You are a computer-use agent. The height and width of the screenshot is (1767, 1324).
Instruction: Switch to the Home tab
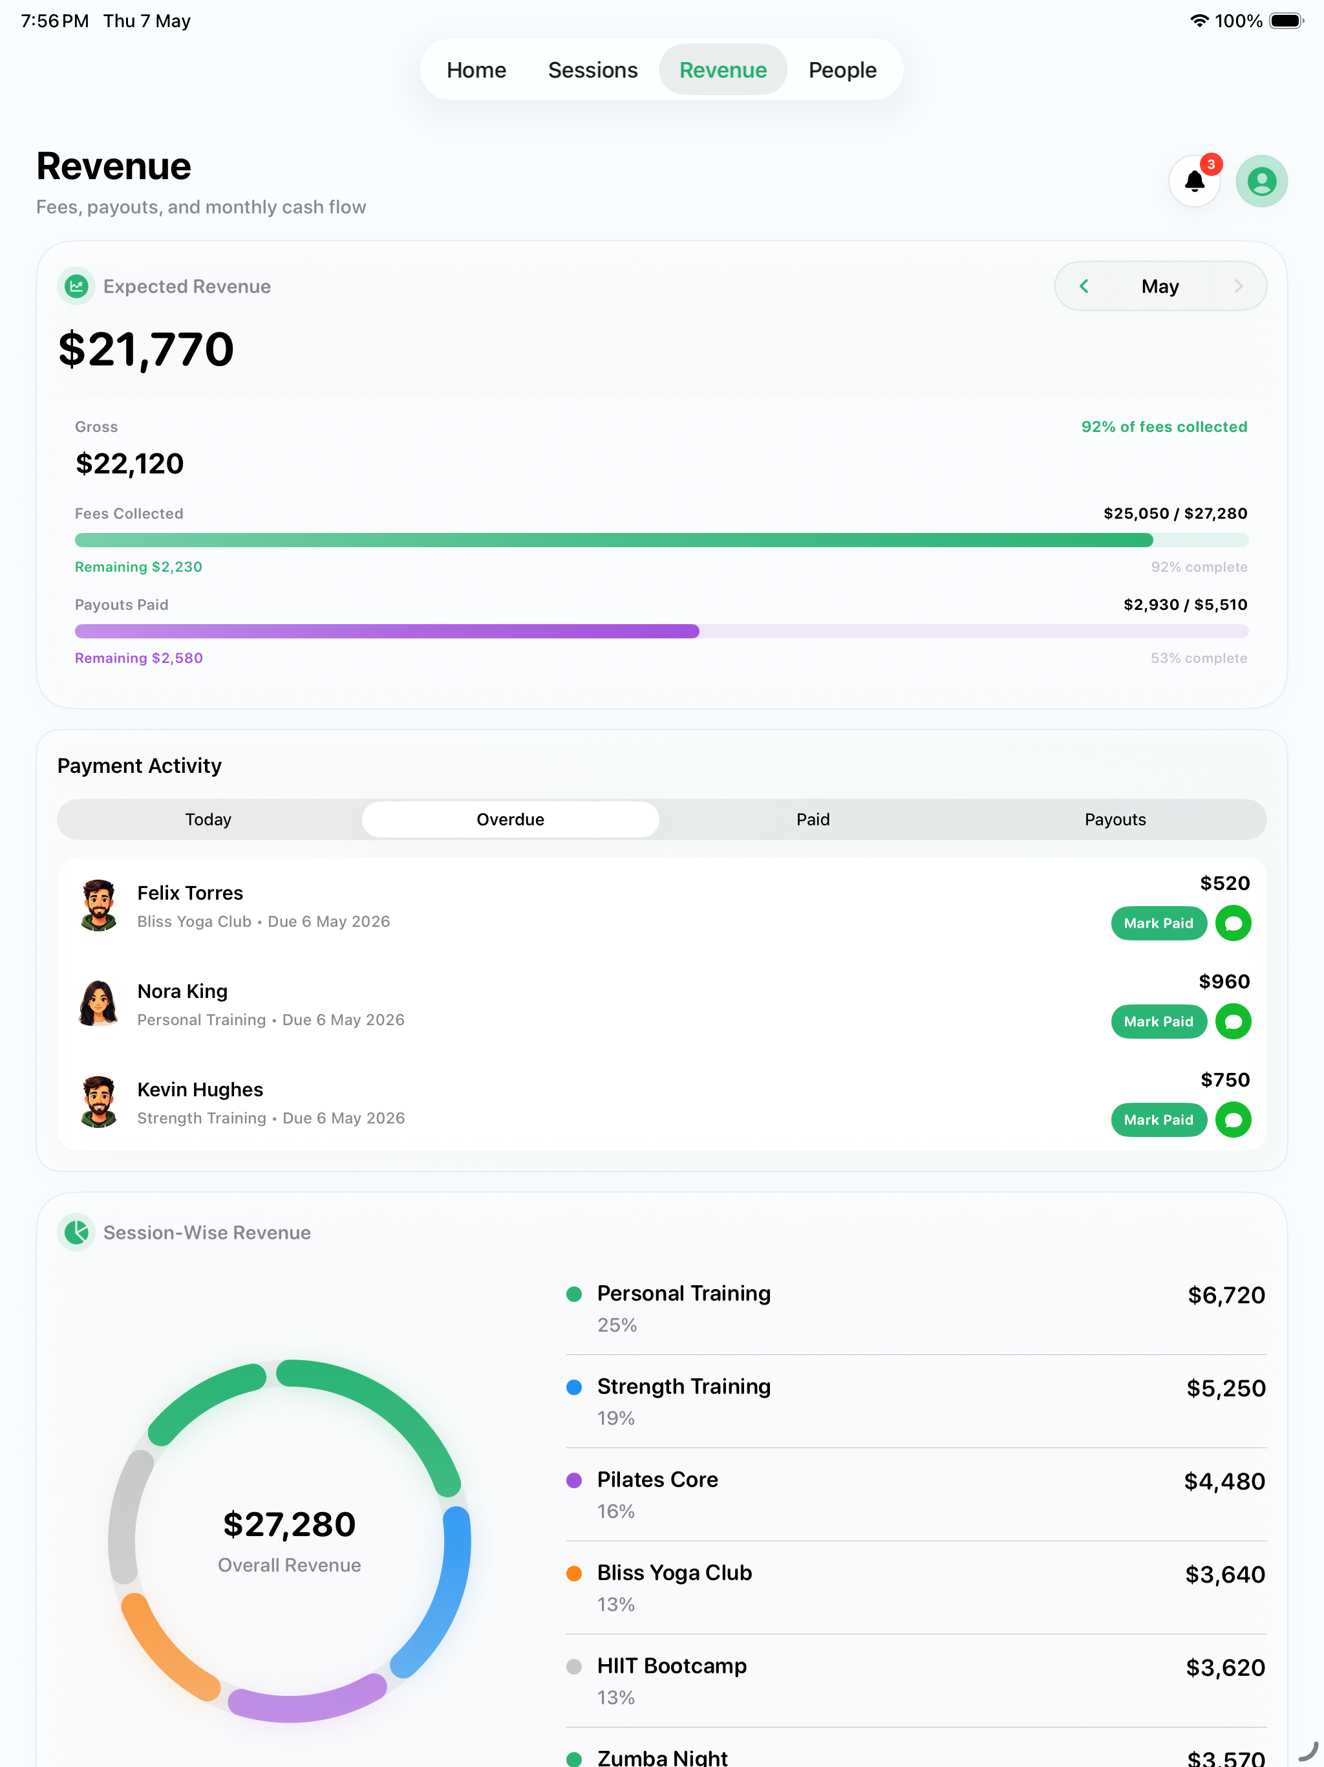pyautogui.click(x=476, y=69)
